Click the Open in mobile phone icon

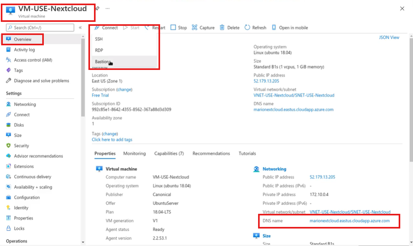(274, 27)
